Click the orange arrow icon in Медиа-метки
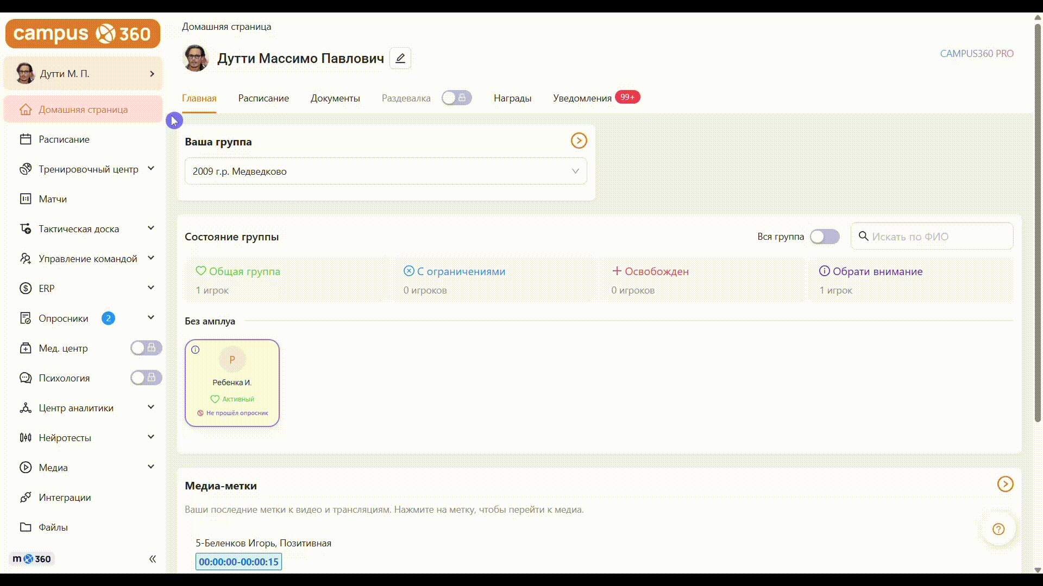Screen dimensions: 1043x586 pos(1005,484)
